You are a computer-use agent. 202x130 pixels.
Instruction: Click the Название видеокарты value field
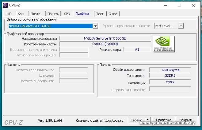(x=105, y=38)
